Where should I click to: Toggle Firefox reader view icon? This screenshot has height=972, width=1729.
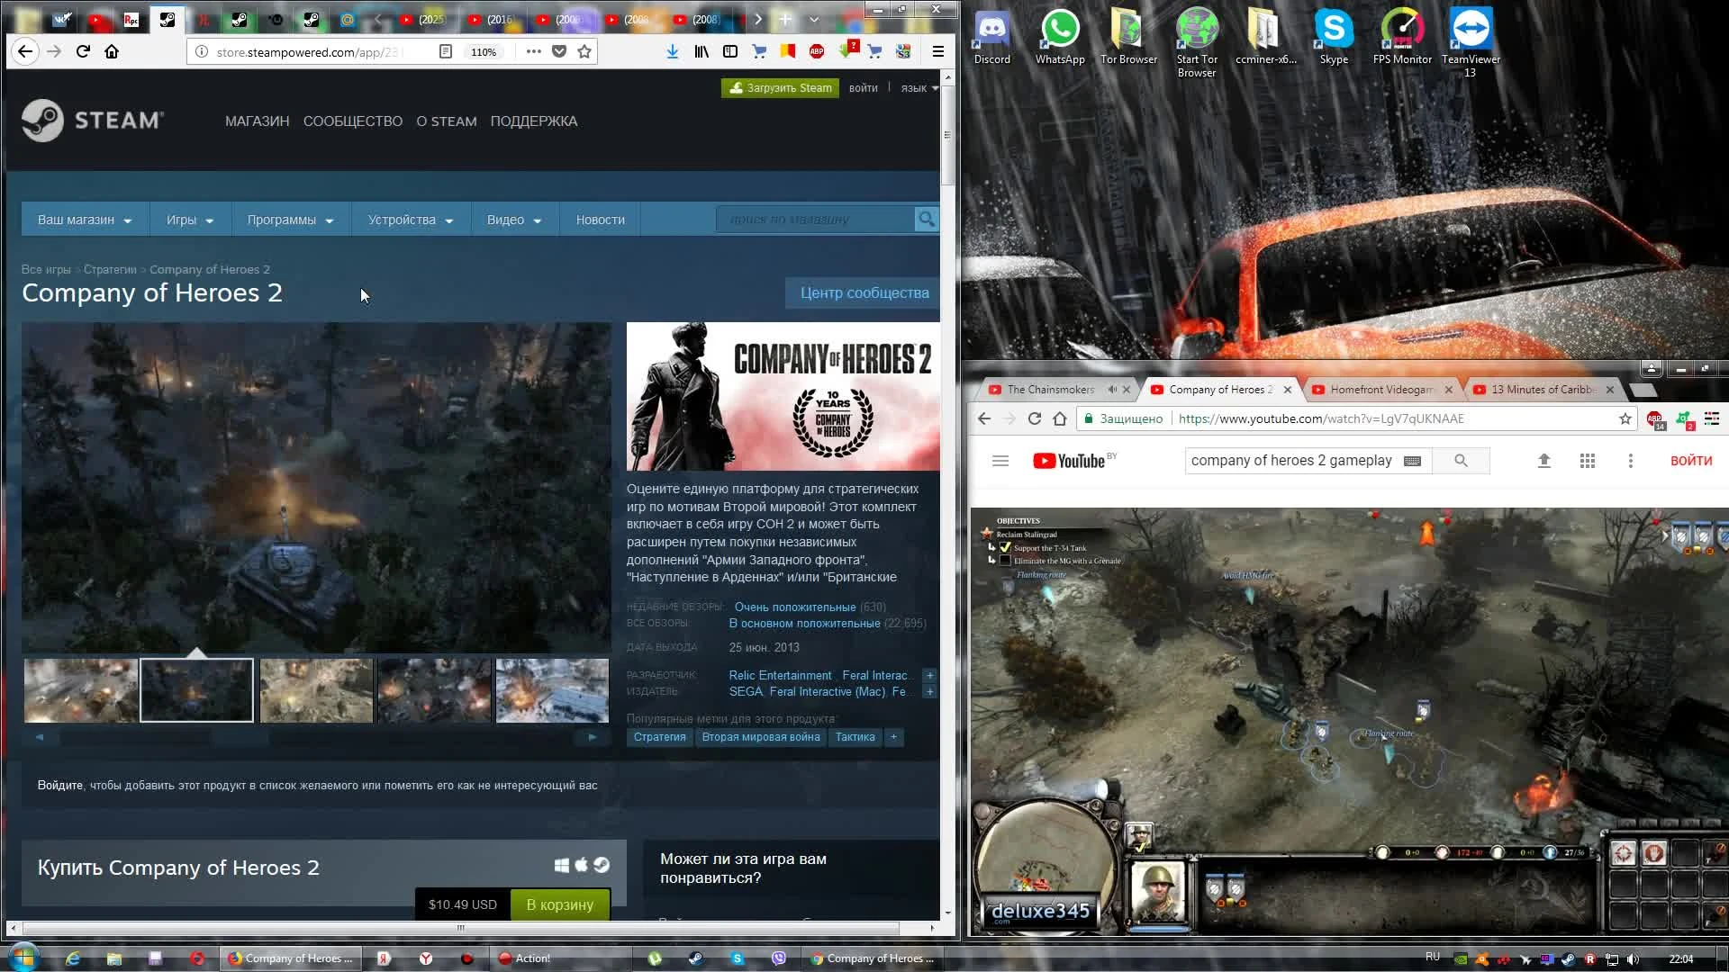[445, 51]
